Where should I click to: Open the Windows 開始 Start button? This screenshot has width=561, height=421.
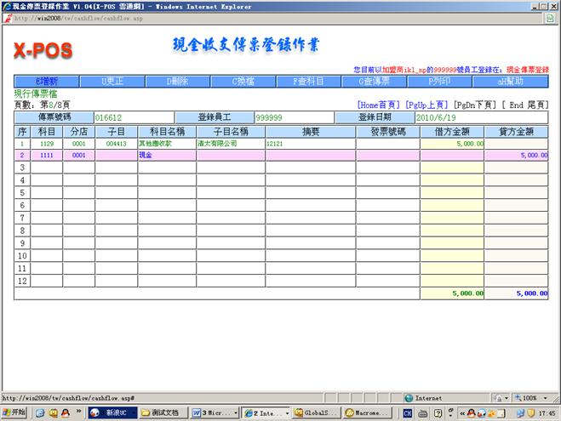point(15,412)
